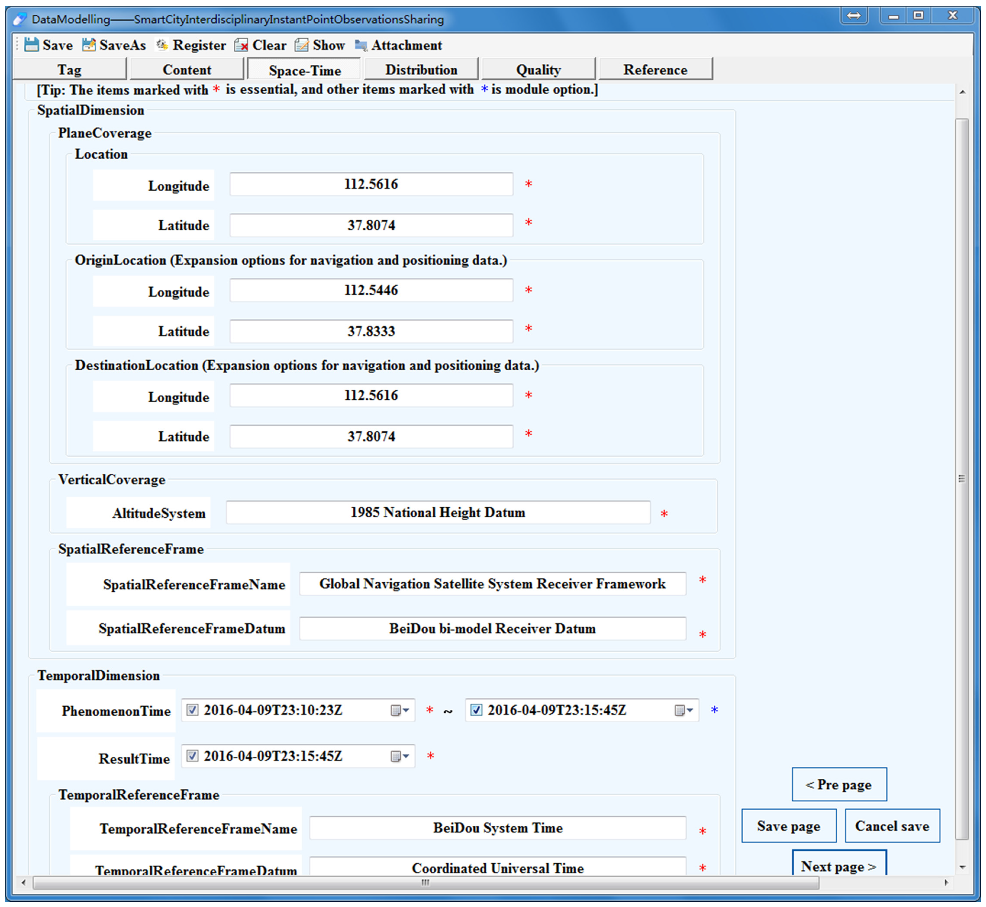Screen dimensions: 986x907
Task: Open the Quality tab
Action: (x=538, y=70)
